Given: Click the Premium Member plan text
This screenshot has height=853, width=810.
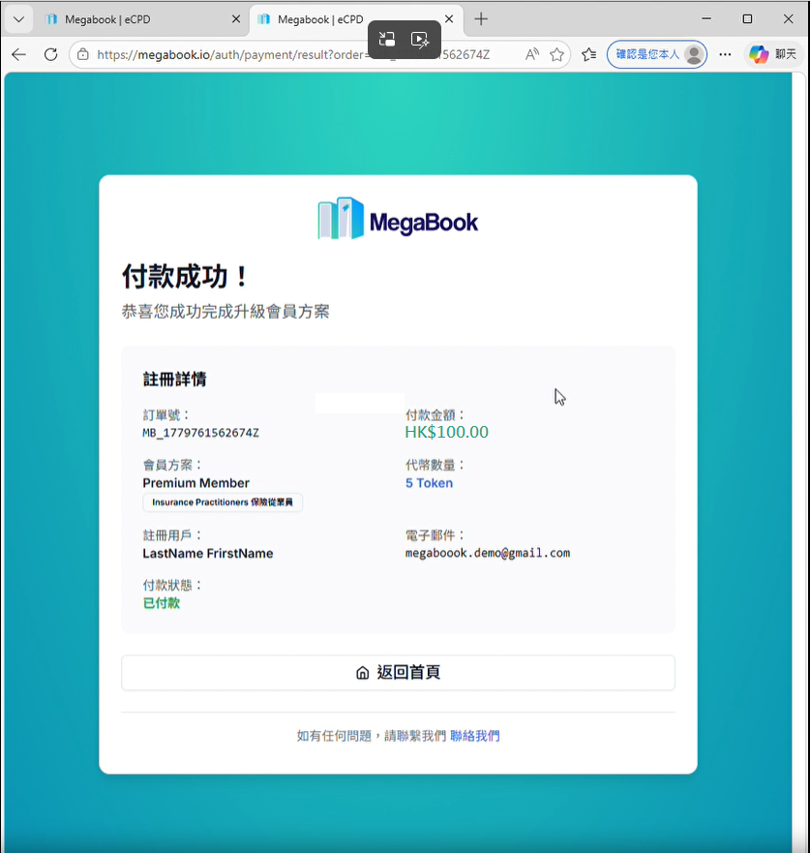Looking at the screenshot, I should 195,483.
